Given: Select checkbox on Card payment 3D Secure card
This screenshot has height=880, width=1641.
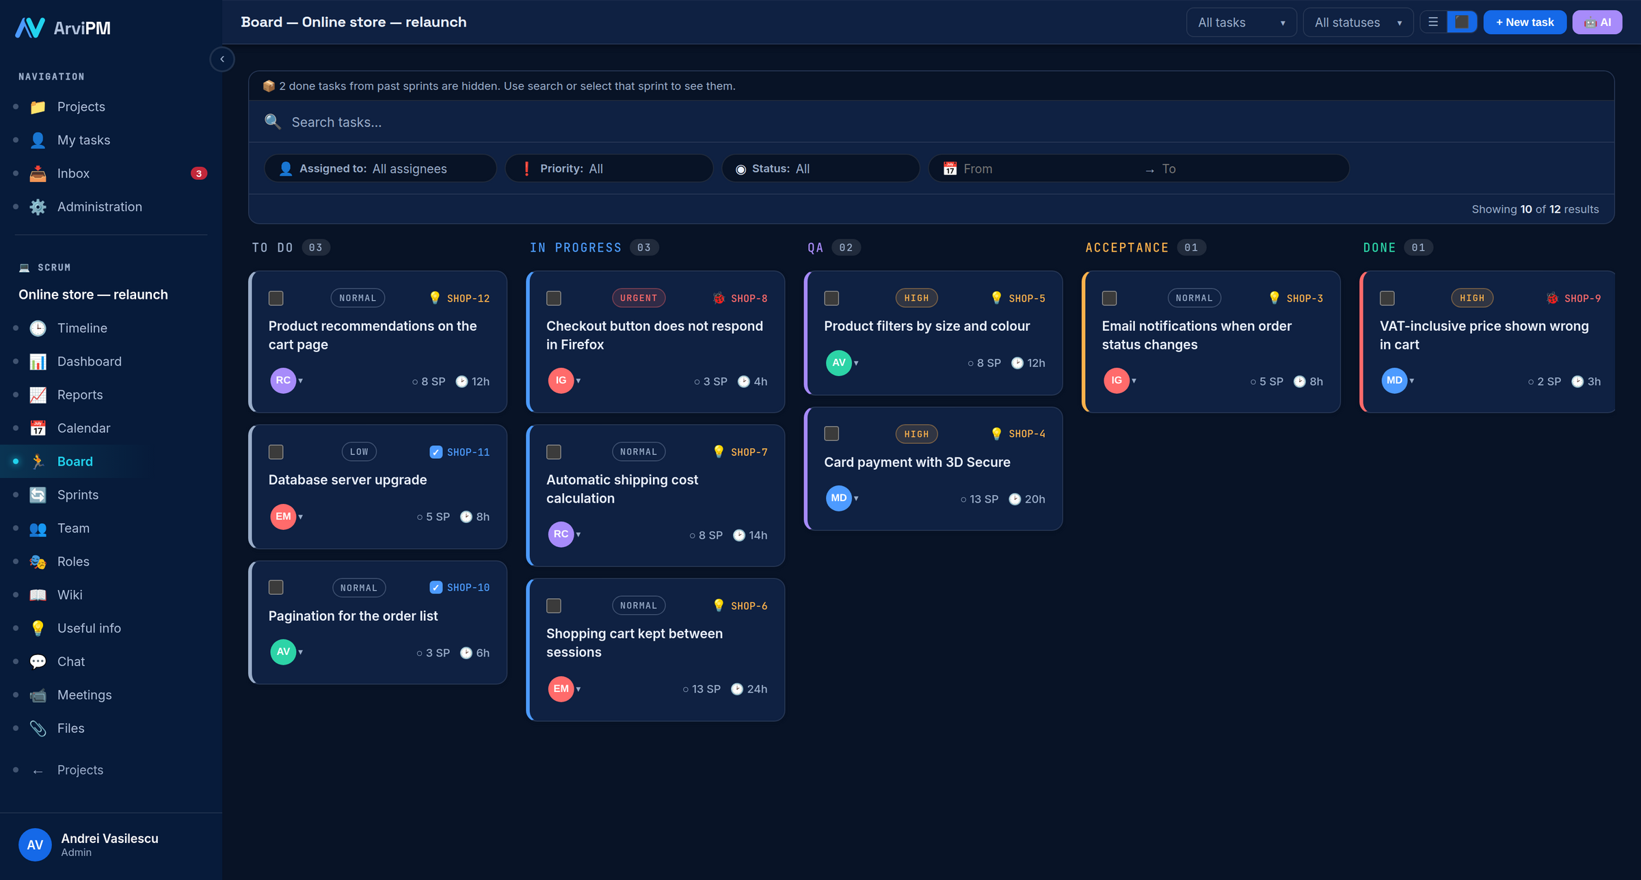Looking at the screenshot, I should (x=831, y=434).
